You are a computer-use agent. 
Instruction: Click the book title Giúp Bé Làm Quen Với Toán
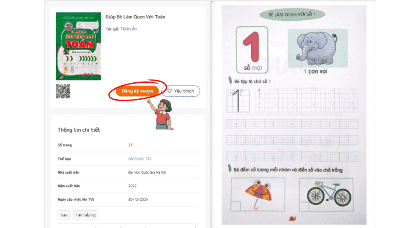pyautogui.click(x=135, y=17)
